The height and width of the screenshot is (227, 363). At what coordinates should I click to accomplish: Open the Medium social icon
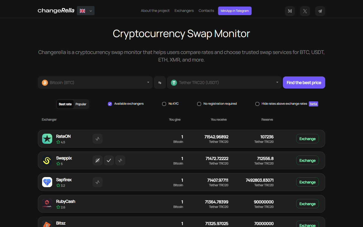[x=290, y=11]
